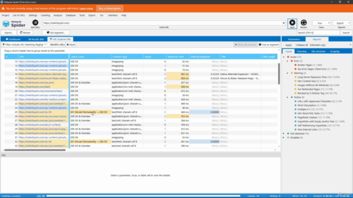Click the crawl progress bar
Viewport: 353px width, 198px height.
[x=143, y=196]
